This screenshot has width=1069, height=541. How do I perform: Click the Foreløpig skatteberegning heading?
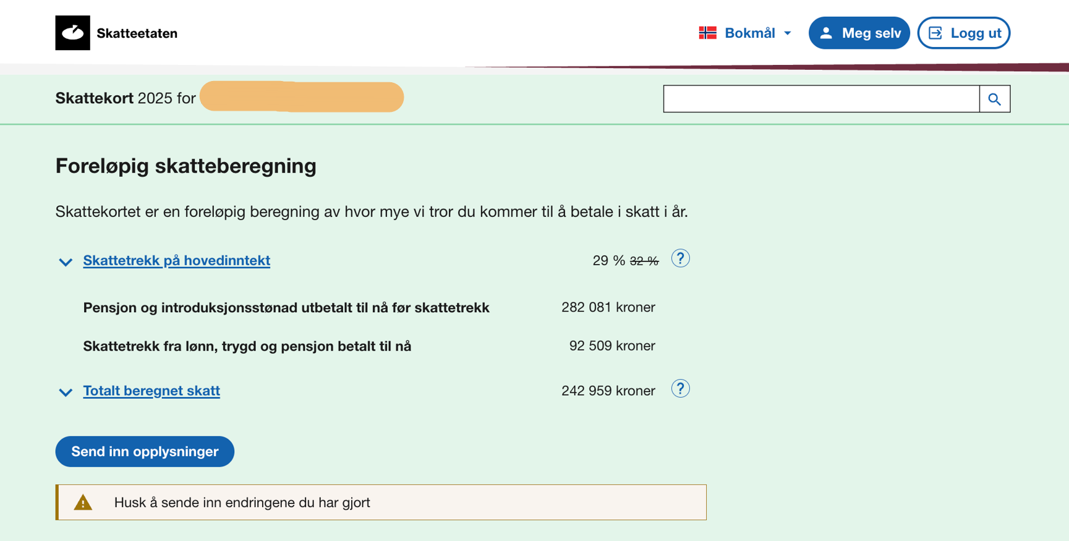(x=185, y=166)
